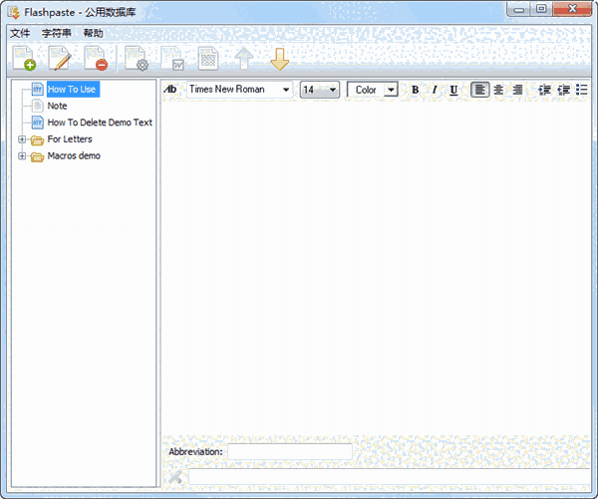Click the Macros demo folder icon
The image size is (598, 499).
click(38, 156)
